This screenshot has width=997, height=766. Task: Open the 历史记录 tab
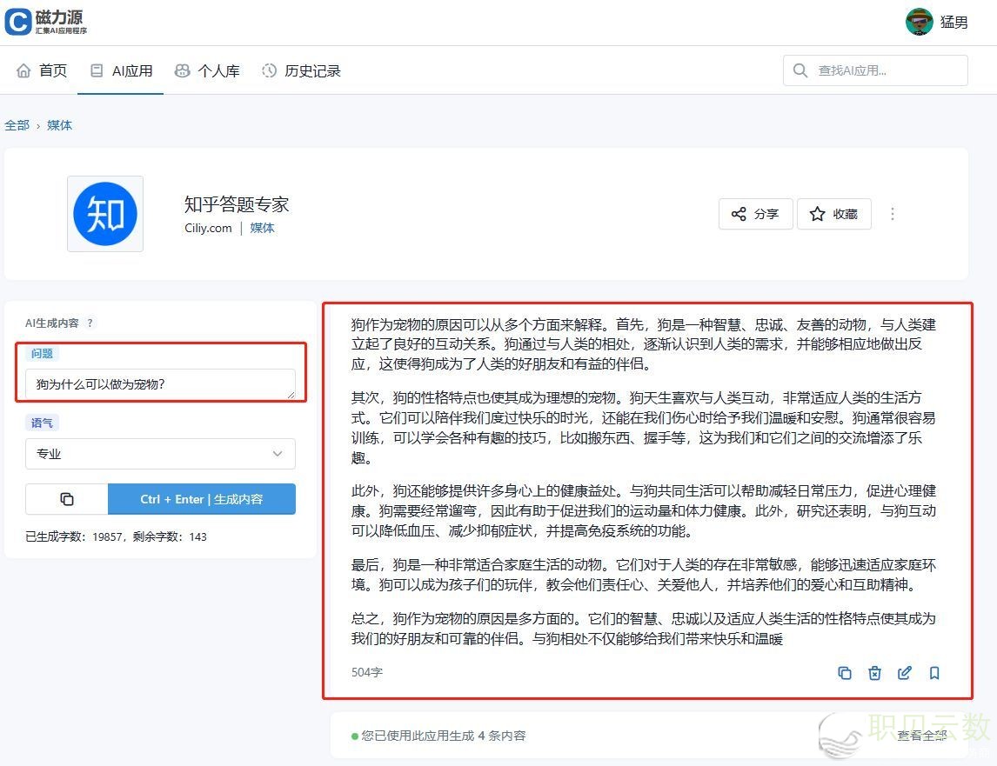(301, 70)
